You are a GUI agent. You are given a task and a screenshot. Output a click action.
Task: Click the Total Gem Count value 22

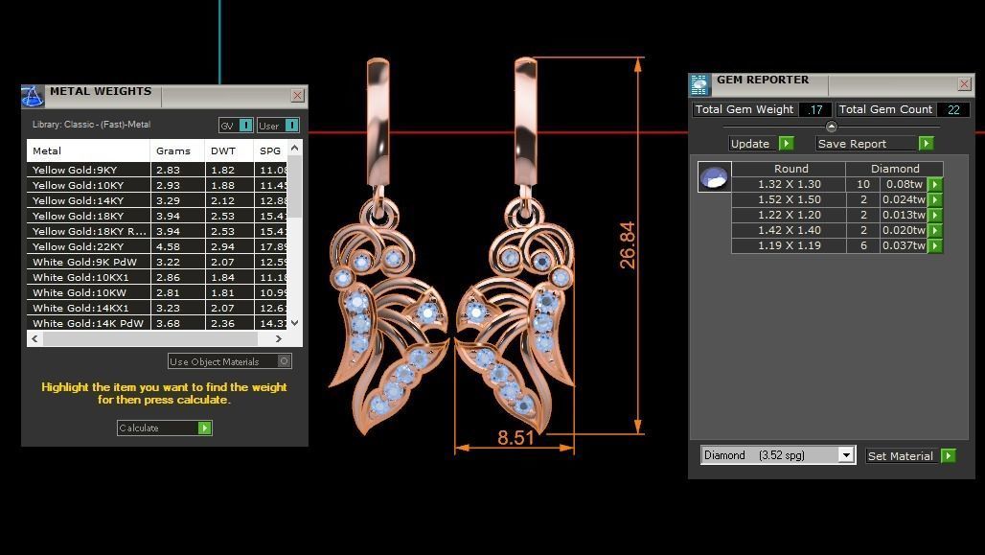[x=953, y=109]
